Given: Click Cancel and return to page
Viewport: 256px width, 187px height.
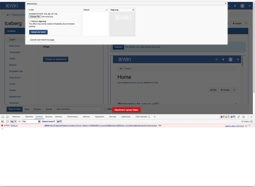Looking at the screenshot, I should (43, 39).
